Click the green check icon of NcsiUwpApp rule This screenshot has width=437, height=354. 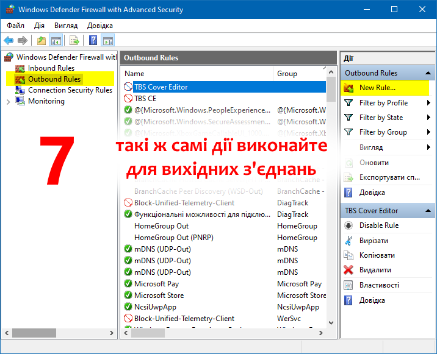coord(128,306)
